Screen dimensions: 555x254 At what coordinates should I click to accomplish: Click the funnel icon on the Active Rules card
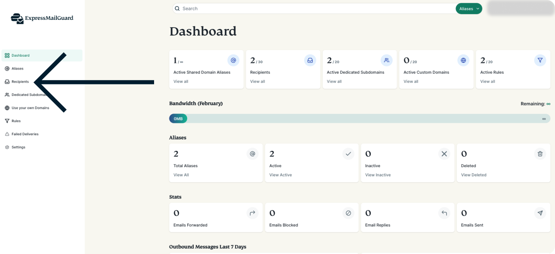pyautogui.click(x=540, y=60)
